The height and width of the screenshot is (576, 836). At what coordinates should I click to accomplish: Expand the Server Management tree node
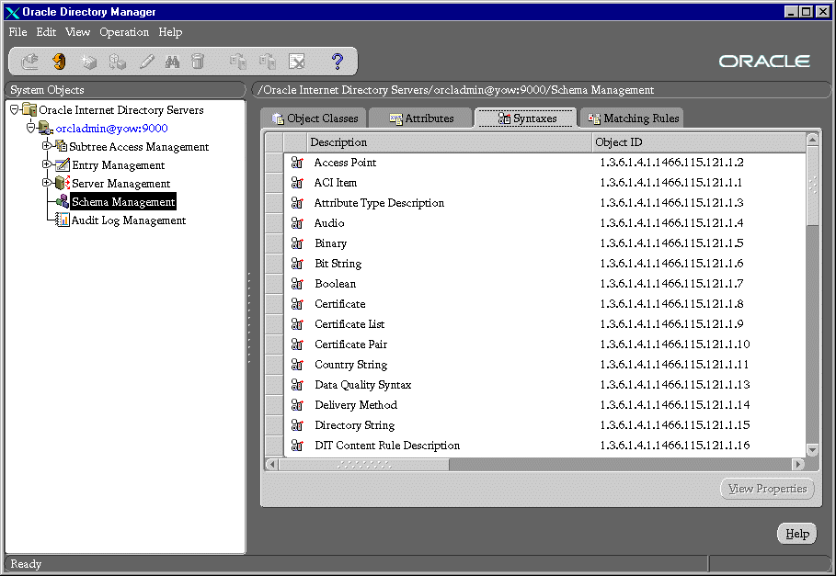(46, 183)
